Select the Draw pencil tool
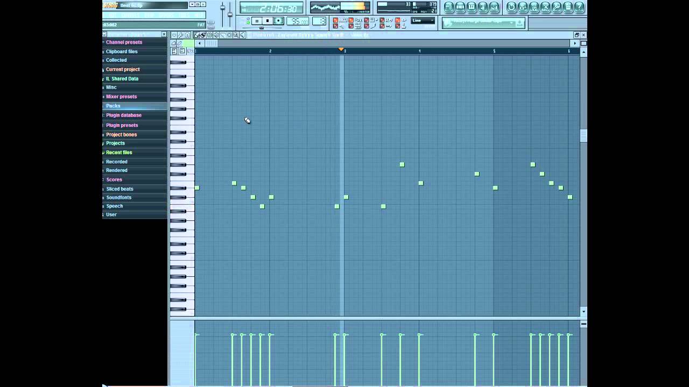Image resolution: width=689 pixels, height=387 pixels. point(196,35)
